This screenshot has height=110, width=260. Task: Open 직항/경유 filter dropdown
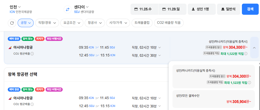pyautogui.click(x=47, y=23)
